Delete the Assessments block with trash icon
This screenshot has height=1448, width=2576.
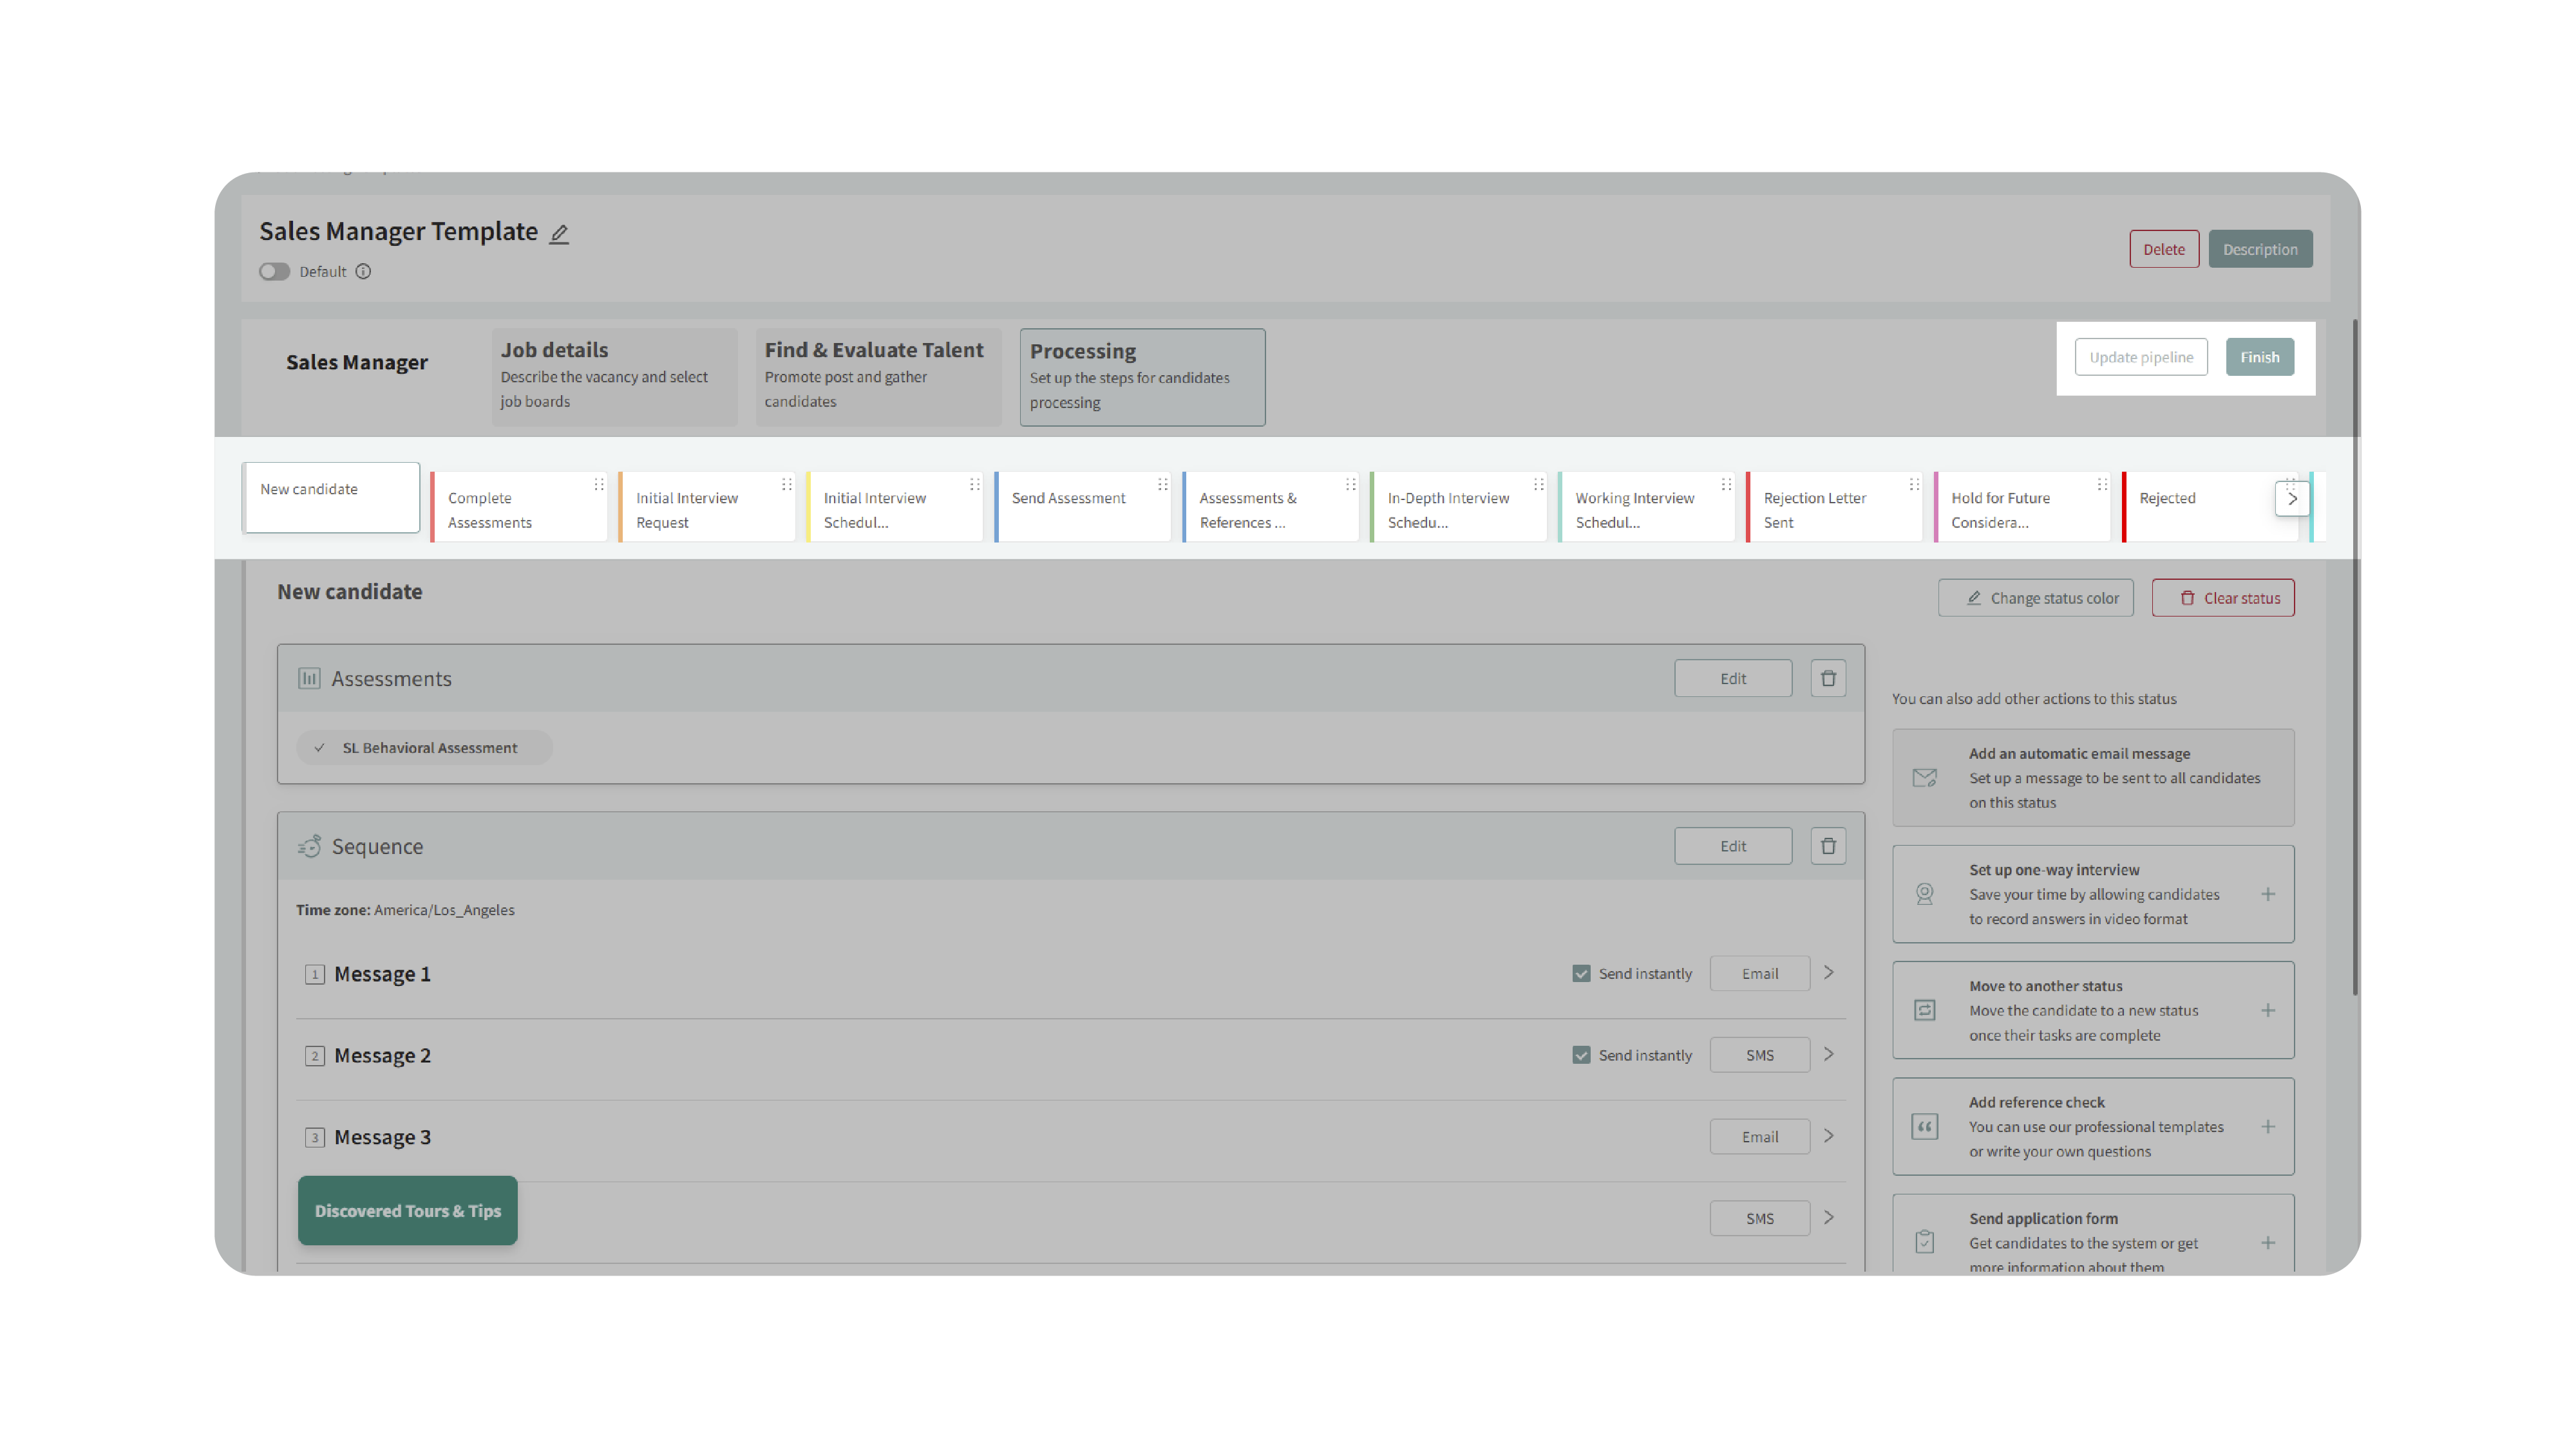pos(1828,678)
